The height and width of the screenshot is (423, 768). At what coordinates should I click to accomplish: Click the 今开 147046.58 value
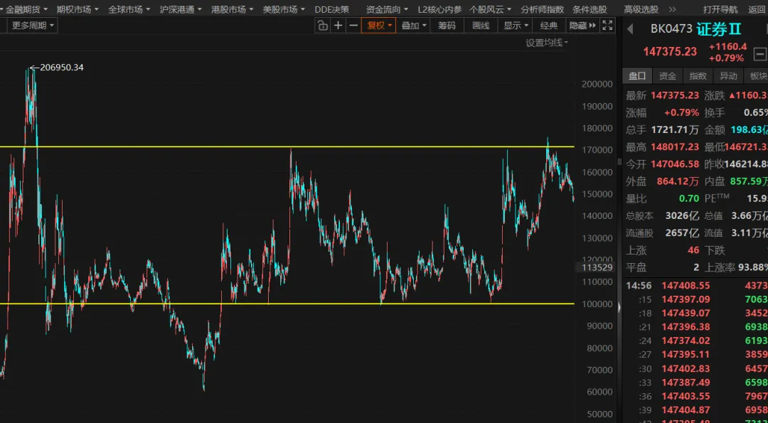point(674,164)
